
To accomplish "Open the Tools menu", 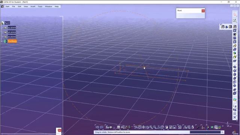I will (40, 6).
